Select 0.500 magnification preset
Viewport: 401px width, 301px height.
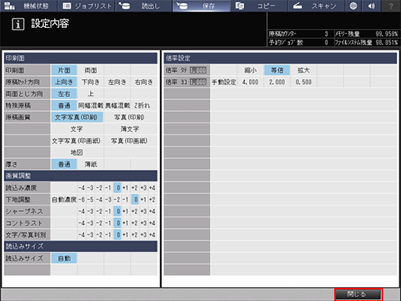point(303,82)
